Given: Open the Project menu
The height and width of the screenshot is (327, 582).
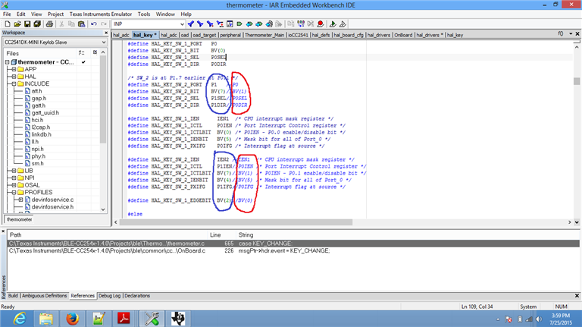Looking at the screenshot, I should 55,14.
